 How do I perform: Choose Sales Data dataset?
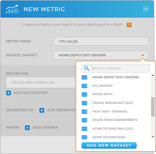click(x=103, y=94)
